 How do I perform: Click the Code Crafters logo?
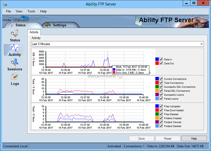pos(16,19)
